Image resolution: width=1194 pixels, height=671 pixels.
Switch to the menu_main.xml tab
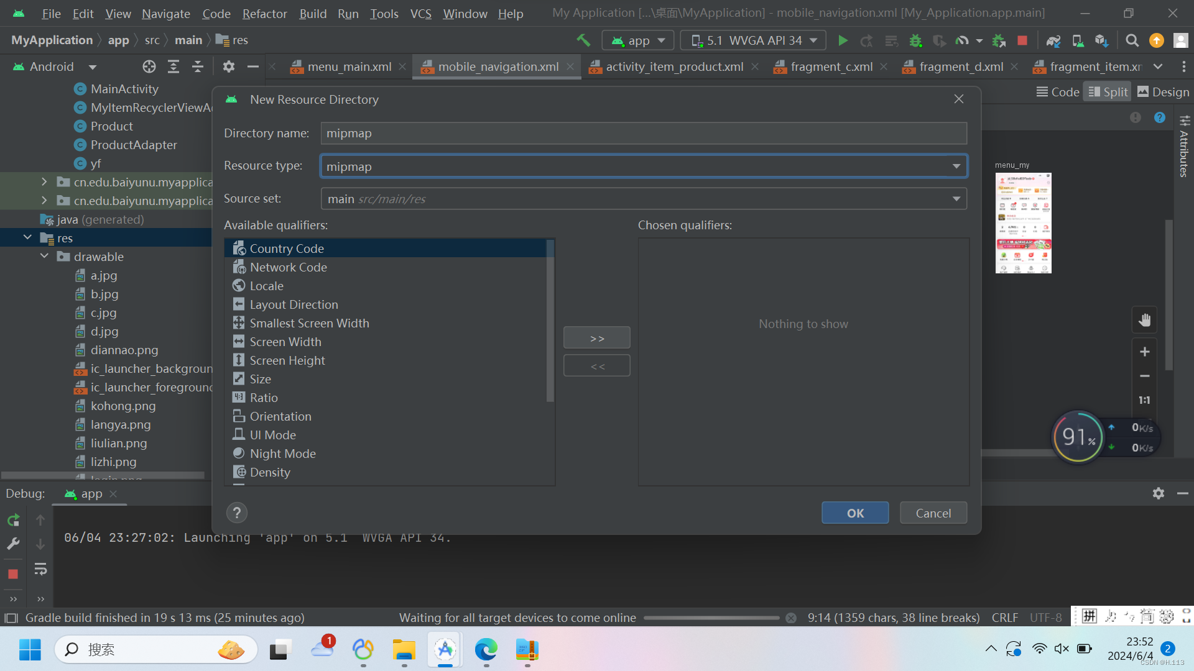tap(348, 66)
